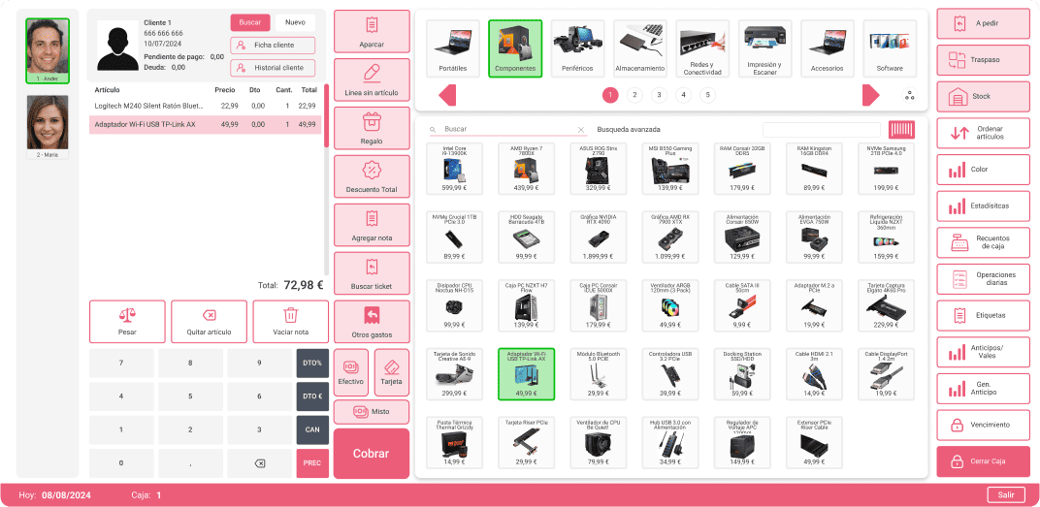Select the Almacenamiento category

640,48
